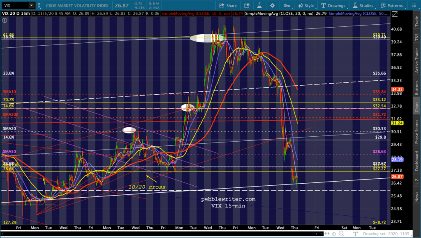Click the $28.63 SMA50 level label
The height and width of the screenshot is (238, 421).
[379, 152]
